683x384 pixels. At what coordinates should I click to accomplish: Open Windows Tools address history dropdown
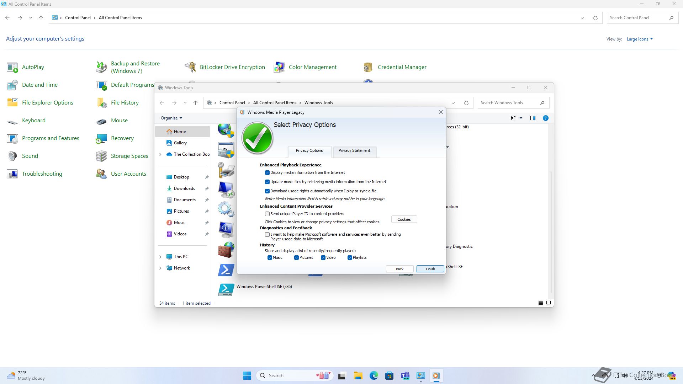coord(453,103)
